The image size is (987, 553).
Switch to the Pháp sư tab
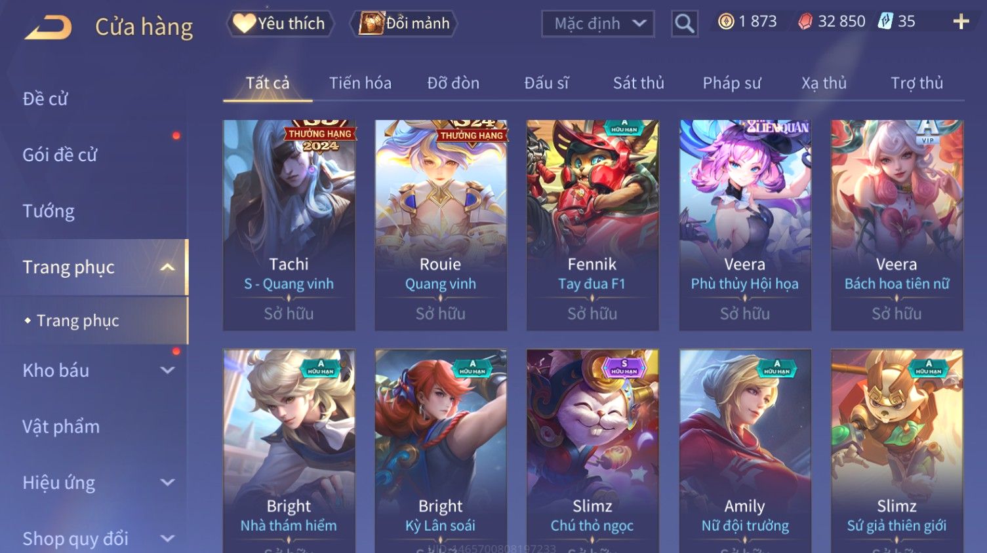point(732,83)
